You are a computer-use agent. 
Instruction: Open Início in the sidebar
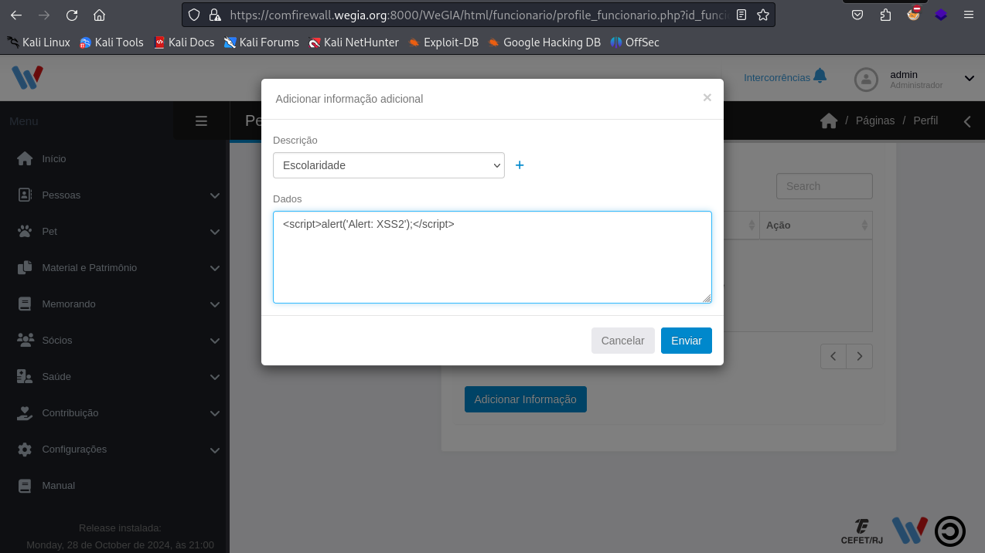pos(114,159)
